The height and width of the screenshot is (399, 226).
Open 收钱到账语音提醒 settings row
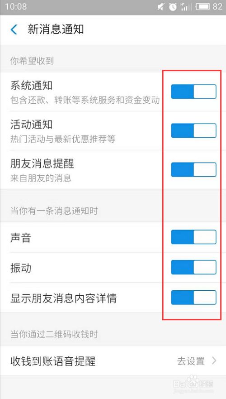tap(113, 361)
